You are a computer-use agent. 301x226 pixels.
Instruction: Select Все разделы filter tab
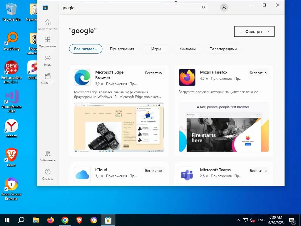(86, 49)
